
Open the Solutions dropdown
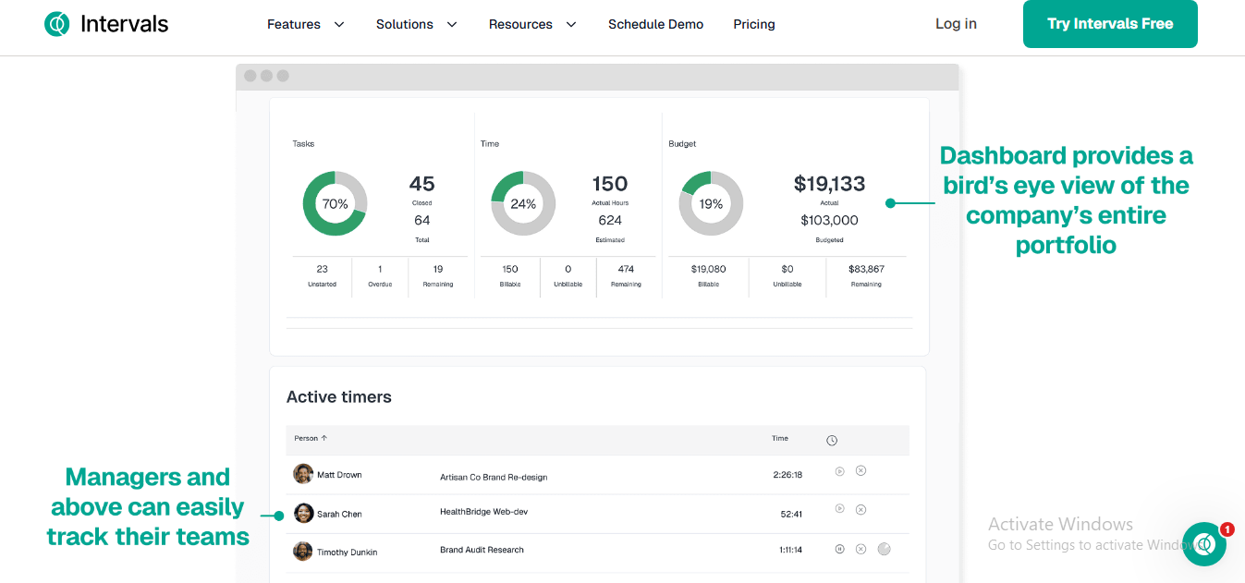tap(416, 24)
